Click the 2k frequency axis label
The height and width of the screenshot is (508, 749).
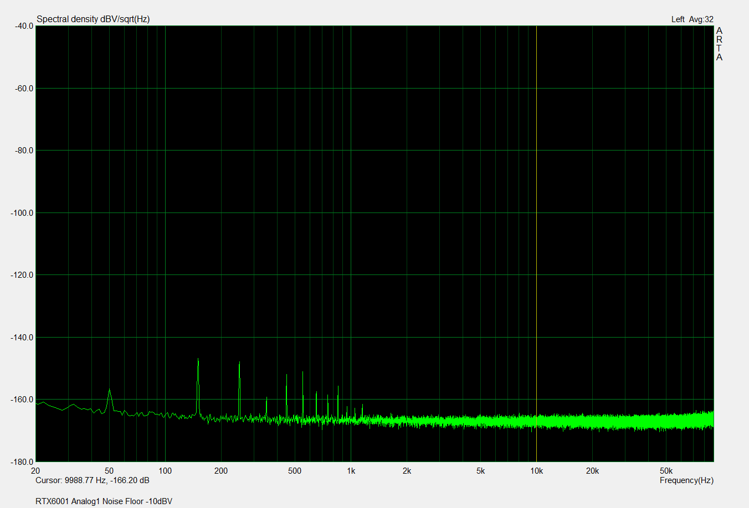[407, 471]
